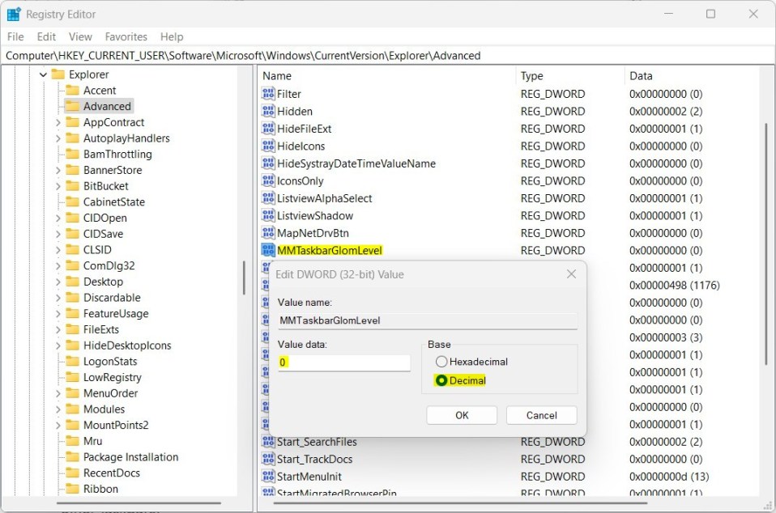
Task: Click the DWORD icon beside ListviewShadow
Action: pos(268,215)
